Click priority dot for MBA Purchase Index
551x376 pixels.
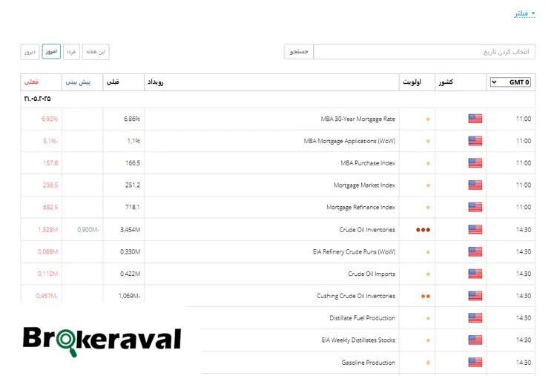coord(428,163)
